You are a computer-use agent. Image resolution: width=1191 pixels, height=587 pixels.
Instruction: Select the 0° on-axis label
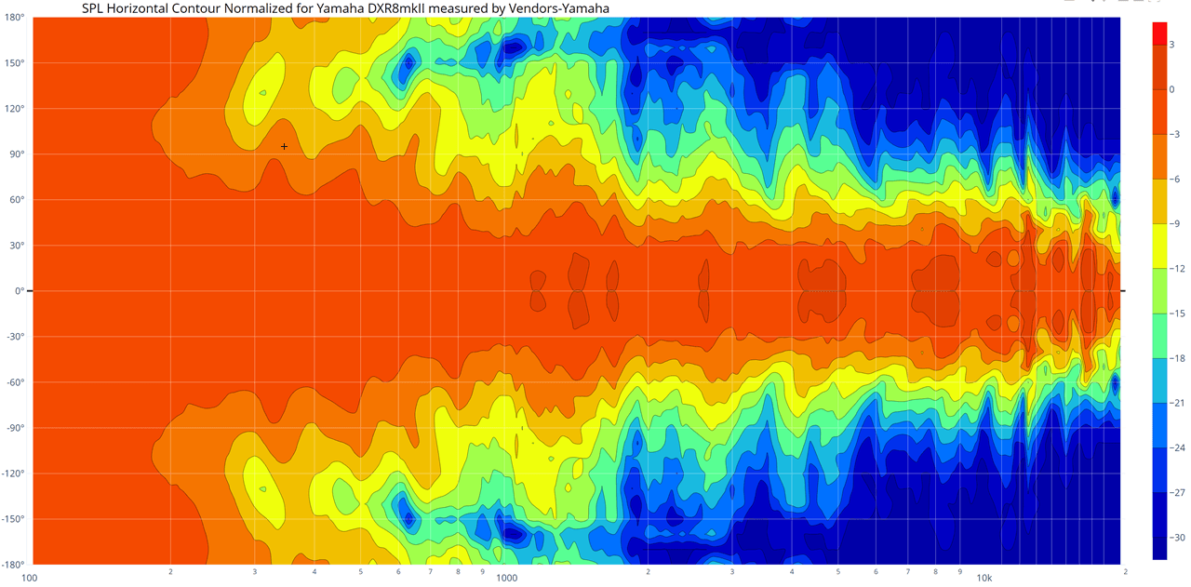[20, 291]
